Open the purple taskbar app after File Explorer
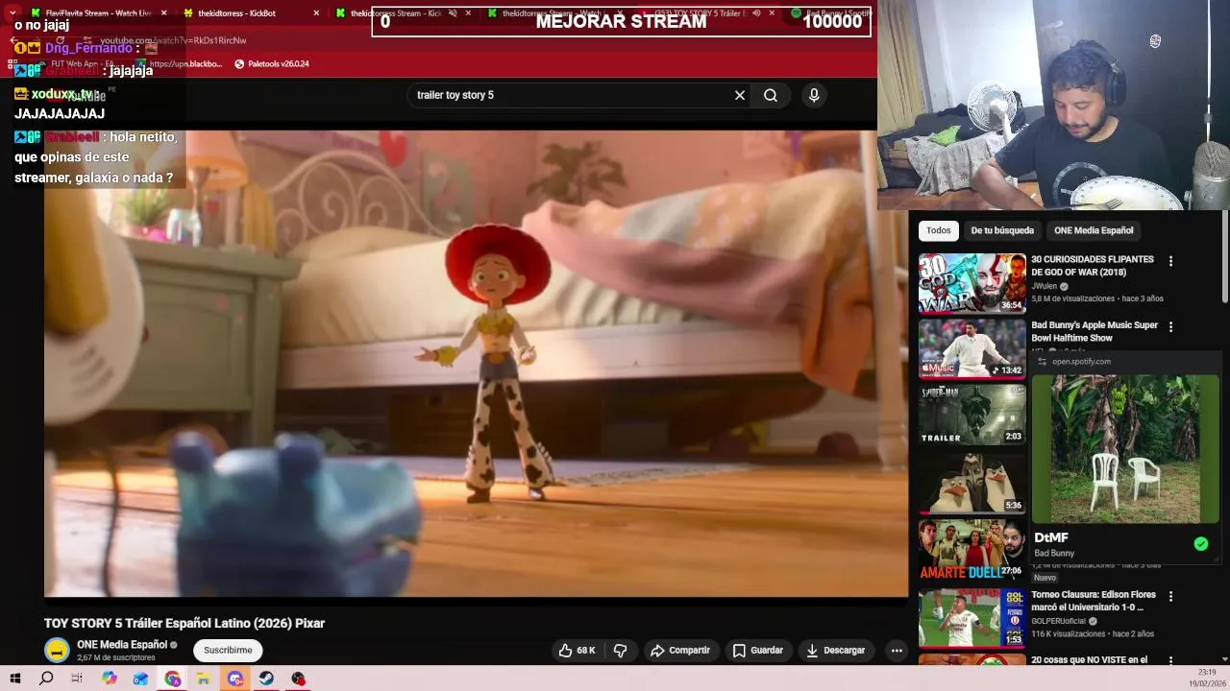Image resolution: width=1230 pixels, height=691 pixels. 235,679
